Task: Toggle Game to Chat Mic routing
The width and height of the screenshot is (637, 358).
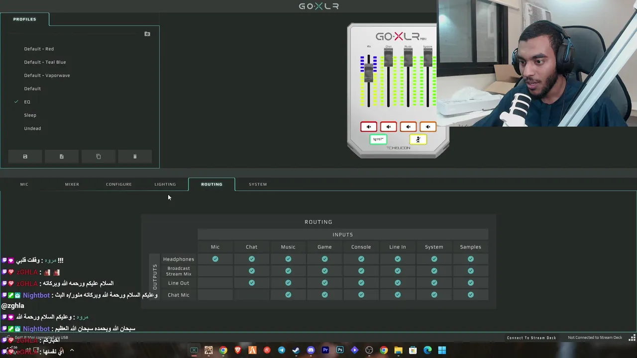Action: pyautogui.click(x=324, y=295)
